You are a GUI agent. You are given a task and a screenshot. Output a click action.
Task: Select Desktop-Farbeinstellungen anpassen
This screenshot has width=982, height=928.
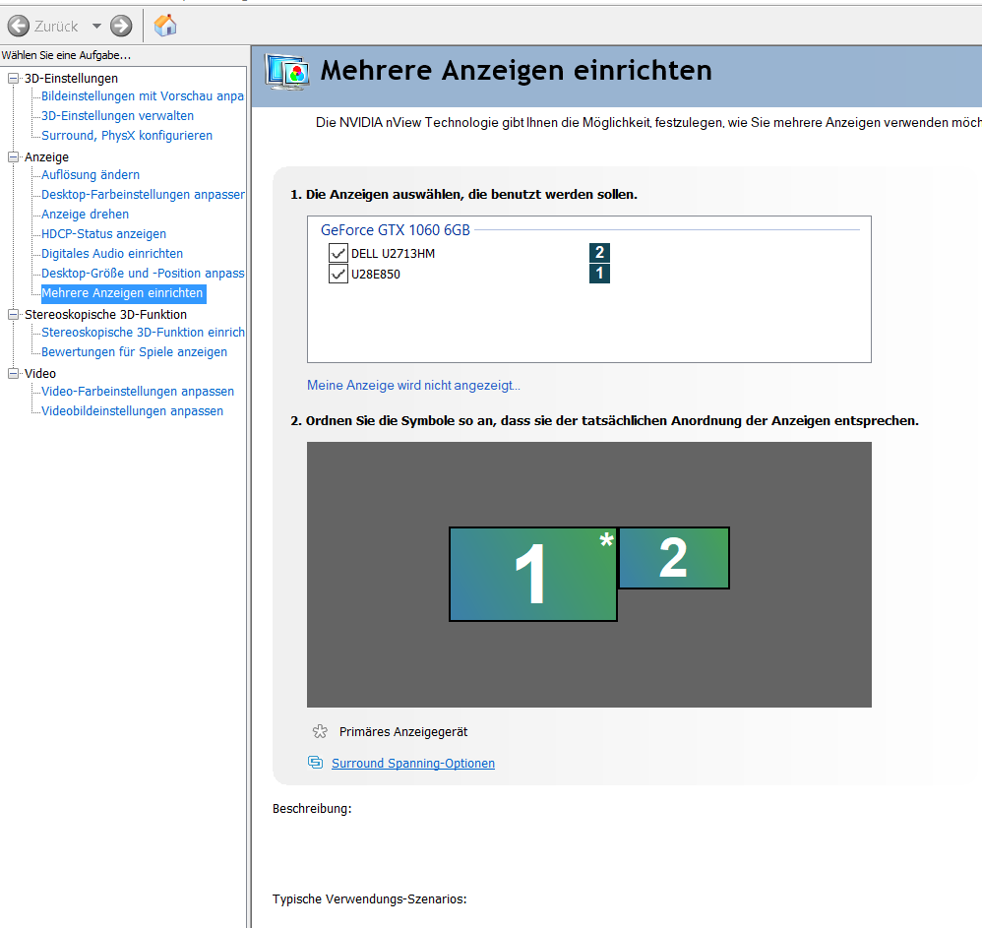point(143,195)
